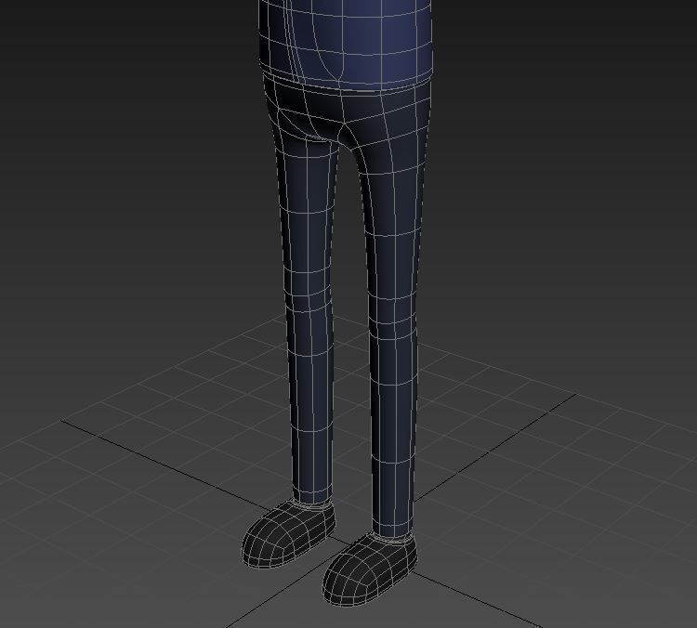Select the blue shirt mesh in viewport

(345, 44)
